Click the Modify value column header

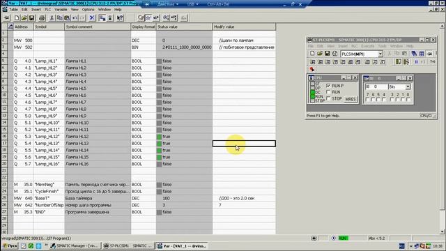(x=244, y=26)
